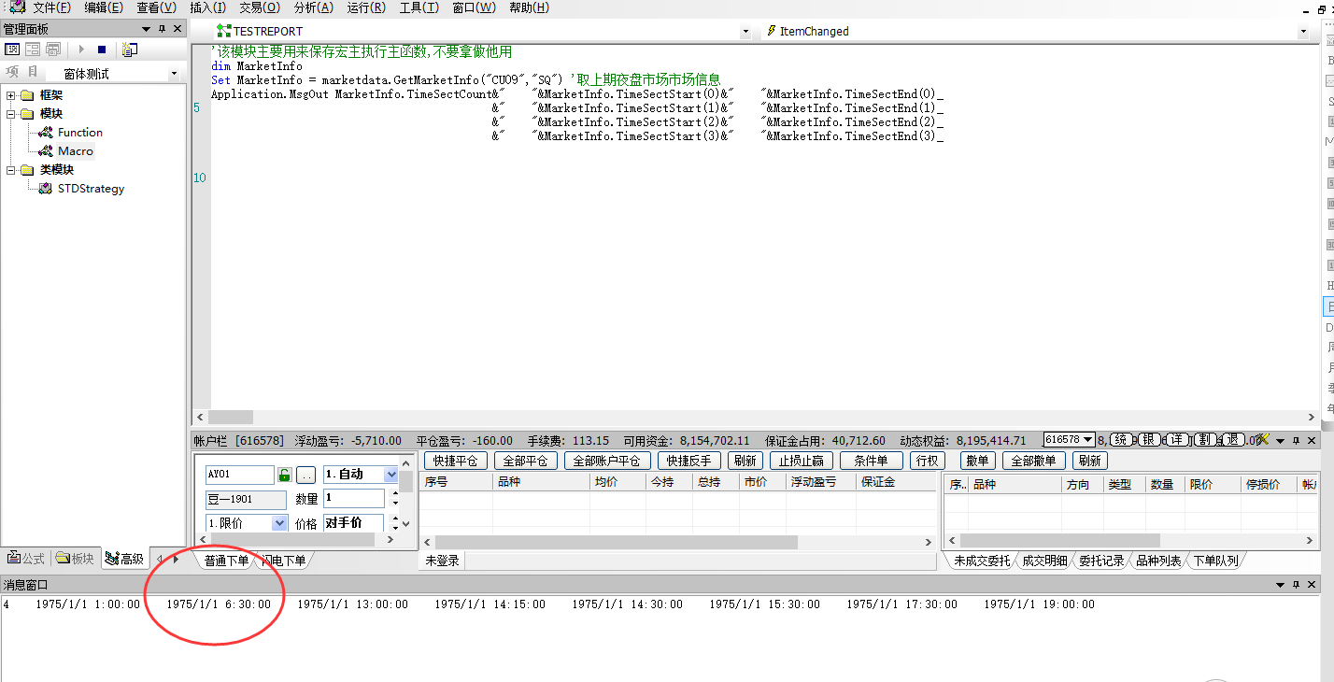Switch to the 闪电下单 tab
This screenshot has width=1334, height=682.
283,561
